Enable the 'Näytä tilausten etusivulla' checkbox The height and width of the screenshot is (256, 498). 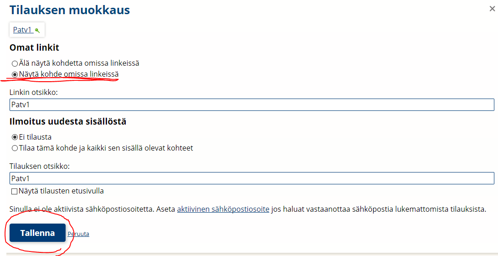pyautogui.click(x=15, y=191)
